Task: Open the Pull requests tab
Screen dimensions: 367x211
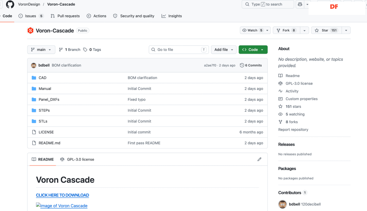Action: point(65,16)
